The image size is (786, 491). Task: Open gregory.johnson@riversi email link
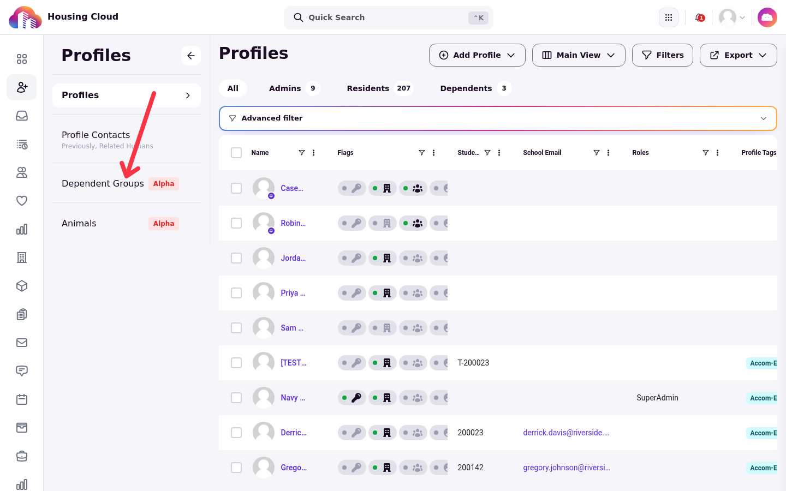(x=567, y=468)
